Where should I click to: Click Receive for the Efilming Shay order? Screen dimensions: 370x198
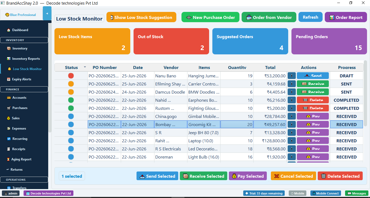click(313, 84)
